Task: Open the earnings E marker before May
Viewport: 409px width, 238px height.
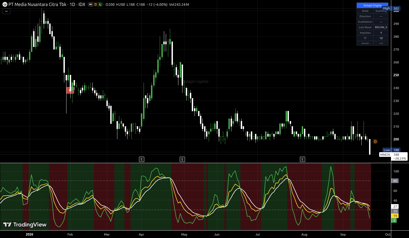Action: tap(182, 159)
